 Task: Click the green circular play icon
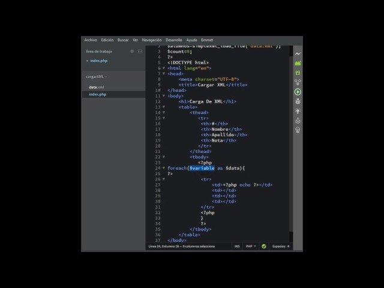click(298, 92)
